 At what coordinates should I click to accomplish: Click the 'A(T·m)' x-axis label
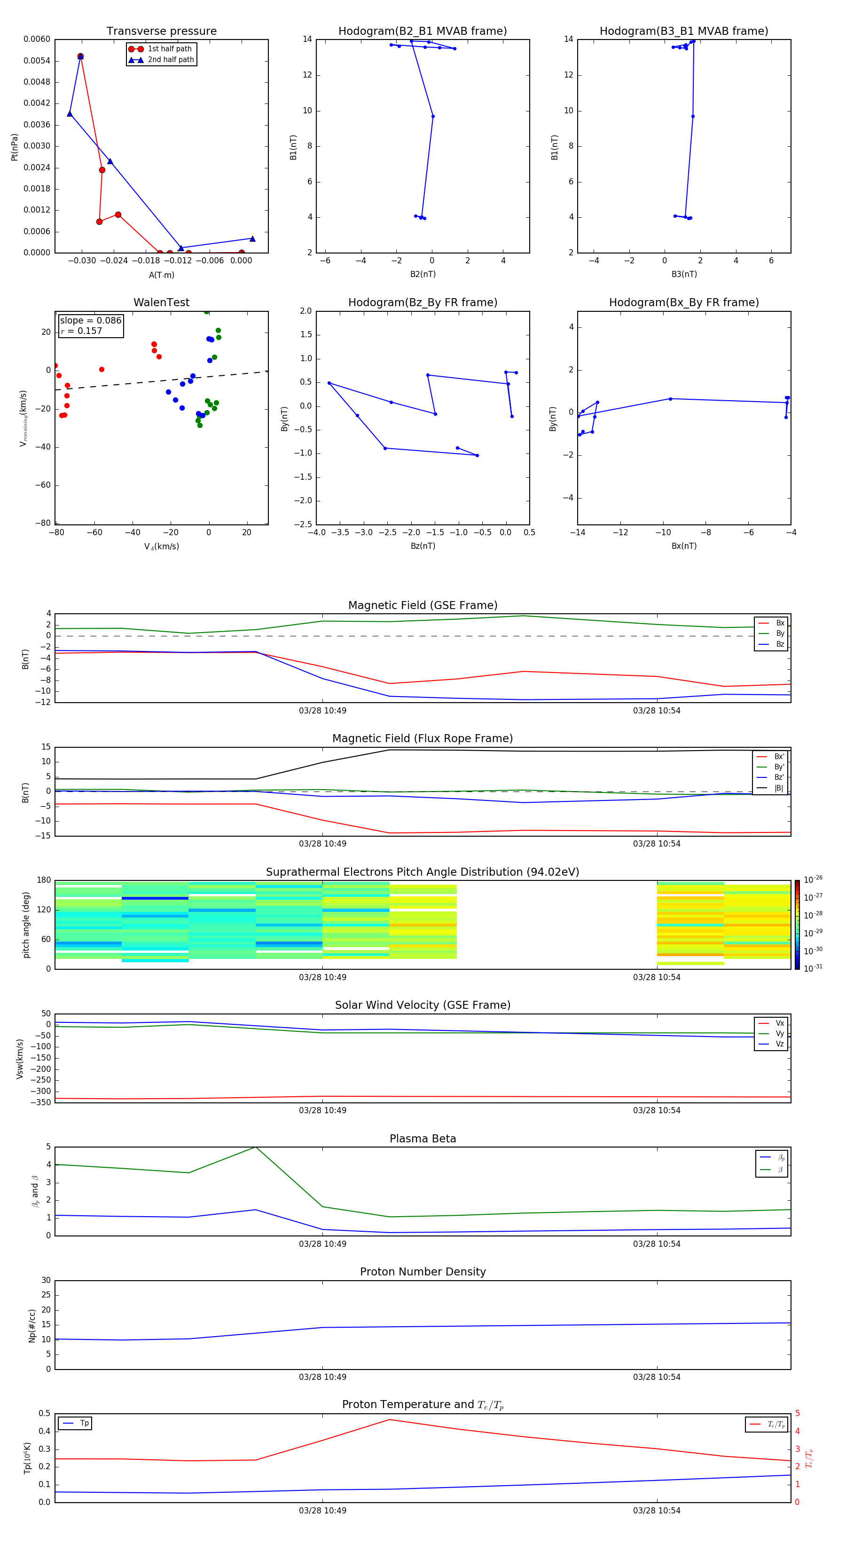coord(161,275)
